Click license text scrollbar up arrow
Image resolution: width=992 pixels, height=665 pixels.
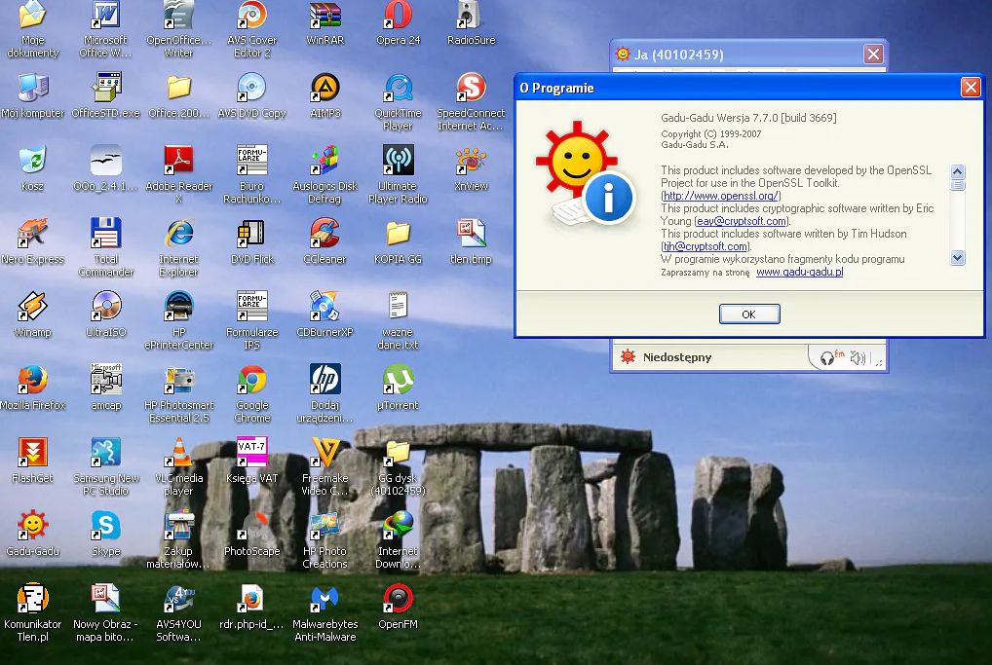pos(957,171)
